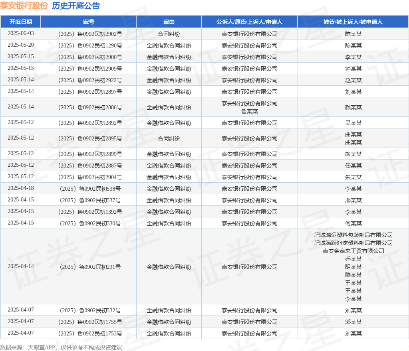This screenshot has height=351, width=409.
Task: Select case number (2025)鲁0902民初1753号
Action: pyautogui.click(x=90, y=333)
